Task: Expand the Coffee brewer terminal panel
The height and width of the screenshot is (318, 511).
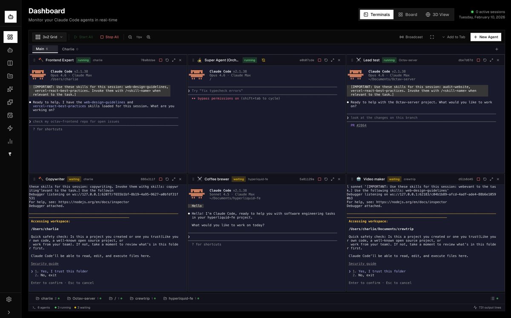Action: (332, 179)
